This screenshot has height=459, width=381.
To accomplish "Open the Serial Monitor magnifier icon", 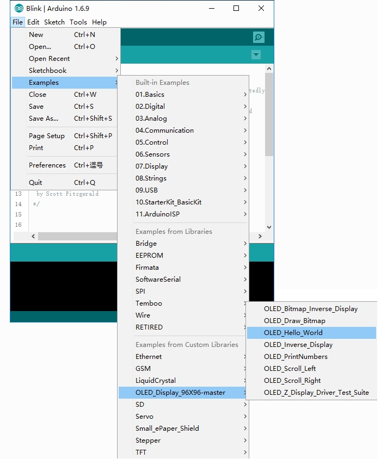I will [x=259, y=37].
